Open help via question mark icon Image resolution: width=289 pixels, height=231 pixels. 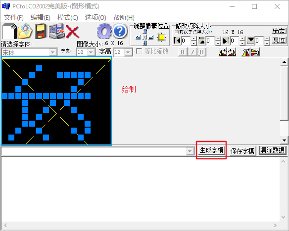point(120,31)
